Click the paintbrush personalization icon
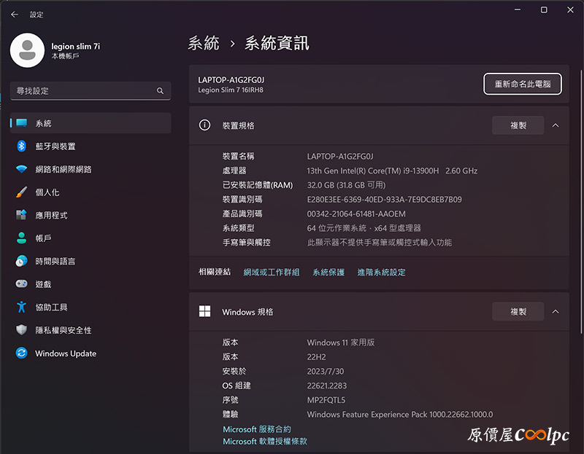 (x=22, y=192)
